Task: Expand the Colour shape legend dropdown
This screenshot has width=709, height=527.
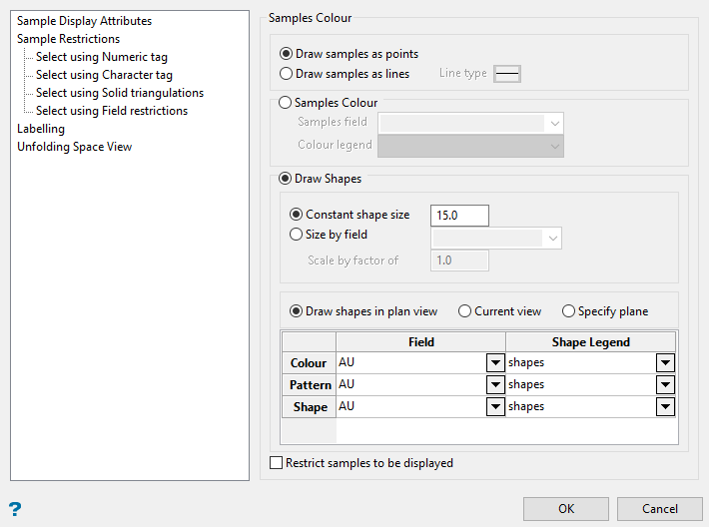Action: [x=665, y=363]
